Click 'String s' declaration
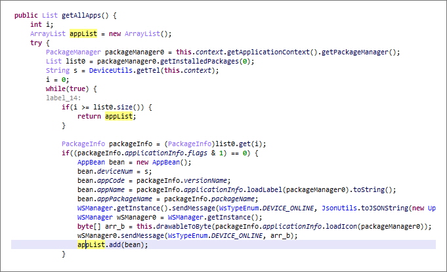The height and width of the screenshot is (272, 447). (x=62, y=70)
